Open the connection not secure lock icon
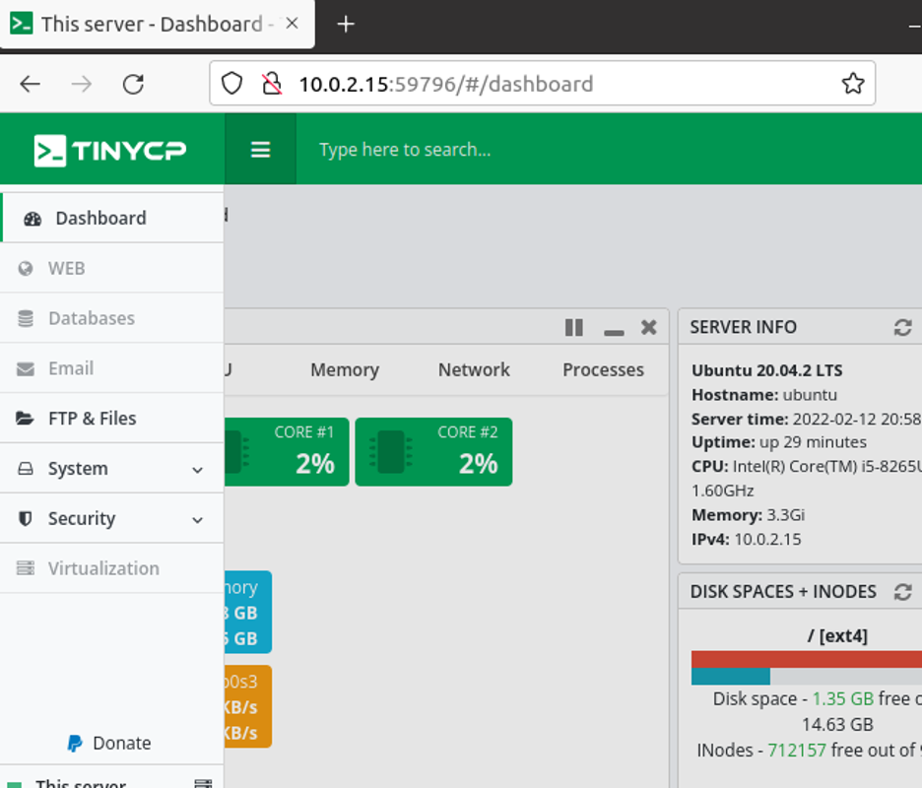The image size is (922, 788). click(x=272, y=84)
